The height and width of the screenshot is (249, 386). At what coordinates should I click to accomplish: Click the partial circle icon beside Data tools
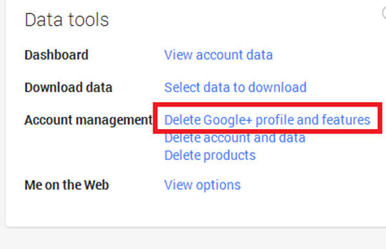coord(384,13)
